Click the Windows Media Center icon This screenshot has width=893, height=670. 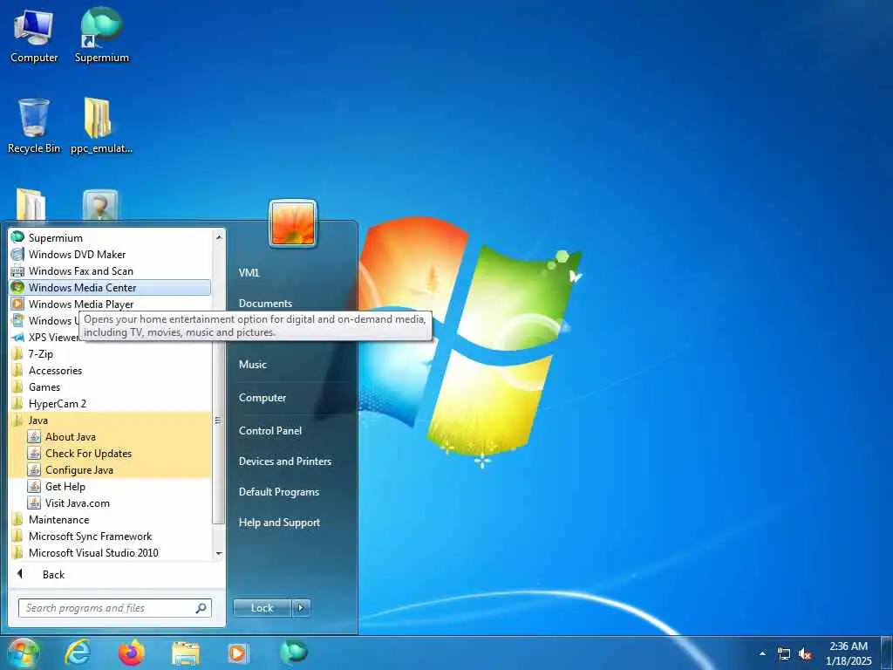point(17,287)
